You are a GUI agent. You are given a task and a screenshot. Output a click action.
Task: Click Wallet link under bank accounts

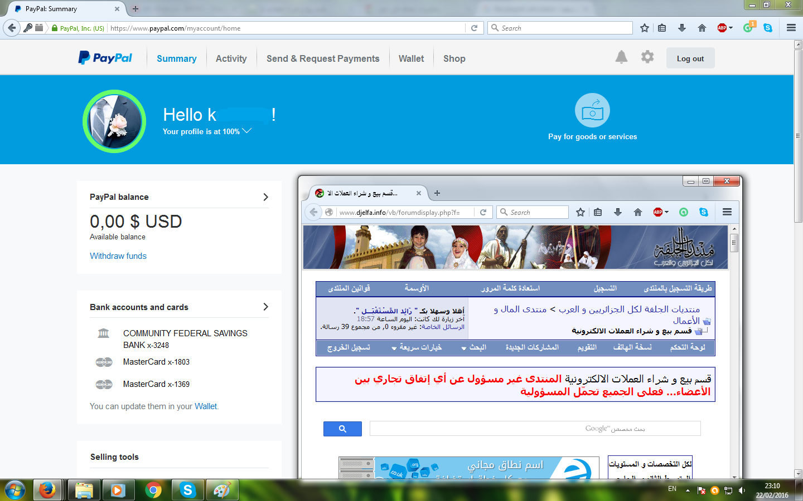tap(206, 406)
